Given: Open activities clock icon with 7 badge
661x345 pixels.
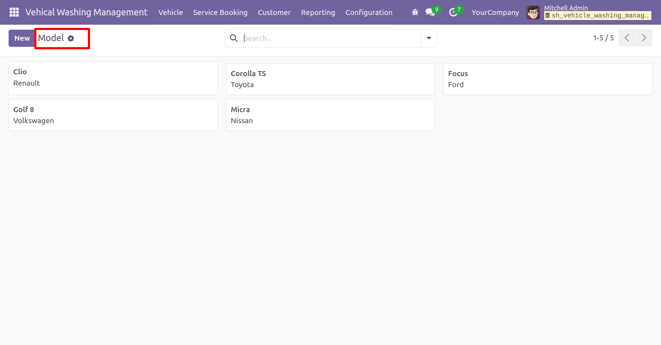Looking at the screenshot, I should coord(456,12).
